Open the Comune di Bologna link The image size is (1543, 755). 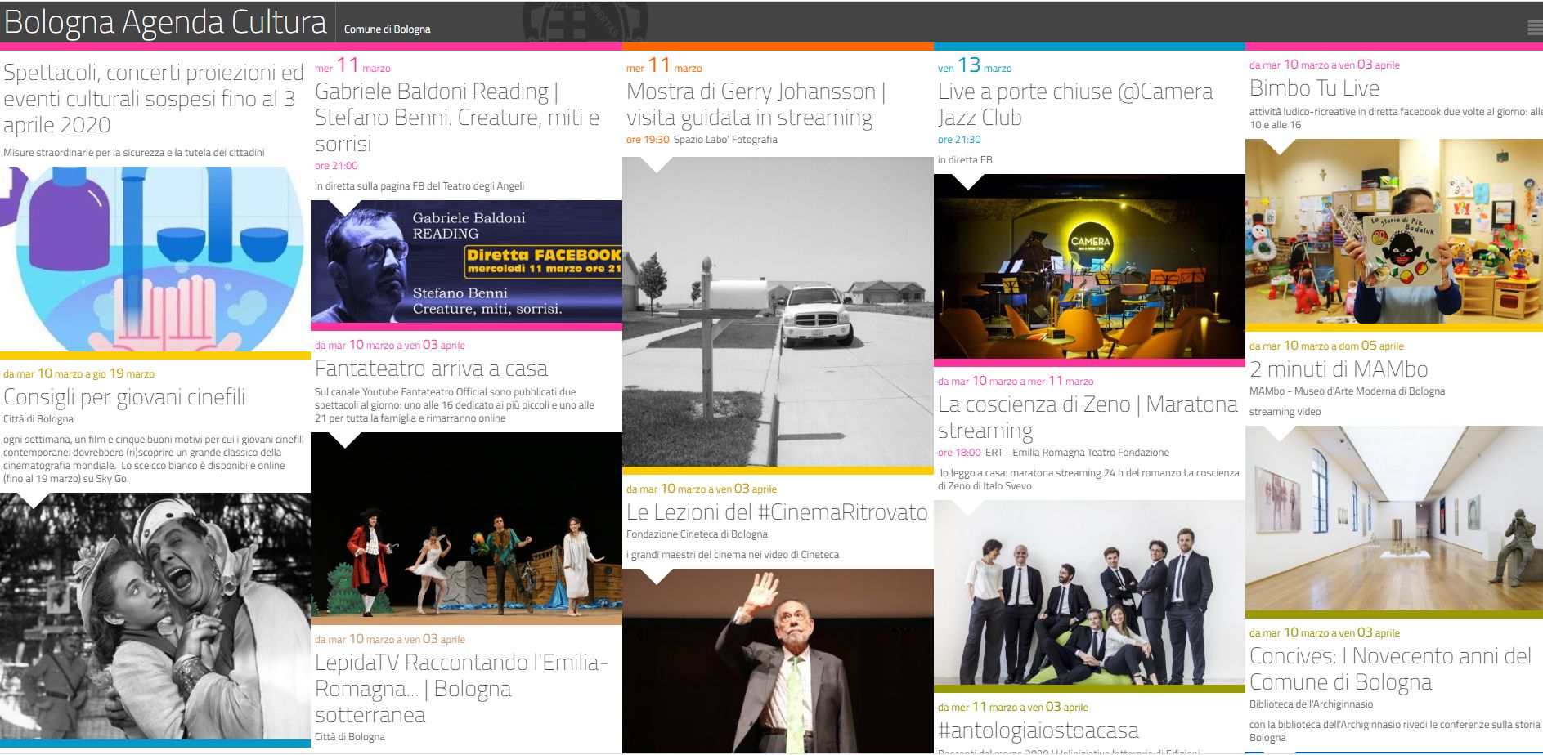click(x=387, y=29)
